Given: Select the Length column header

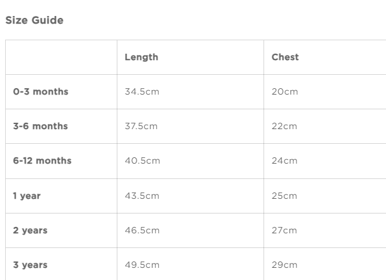Looking at the screenshot, I should click(141, 57).
